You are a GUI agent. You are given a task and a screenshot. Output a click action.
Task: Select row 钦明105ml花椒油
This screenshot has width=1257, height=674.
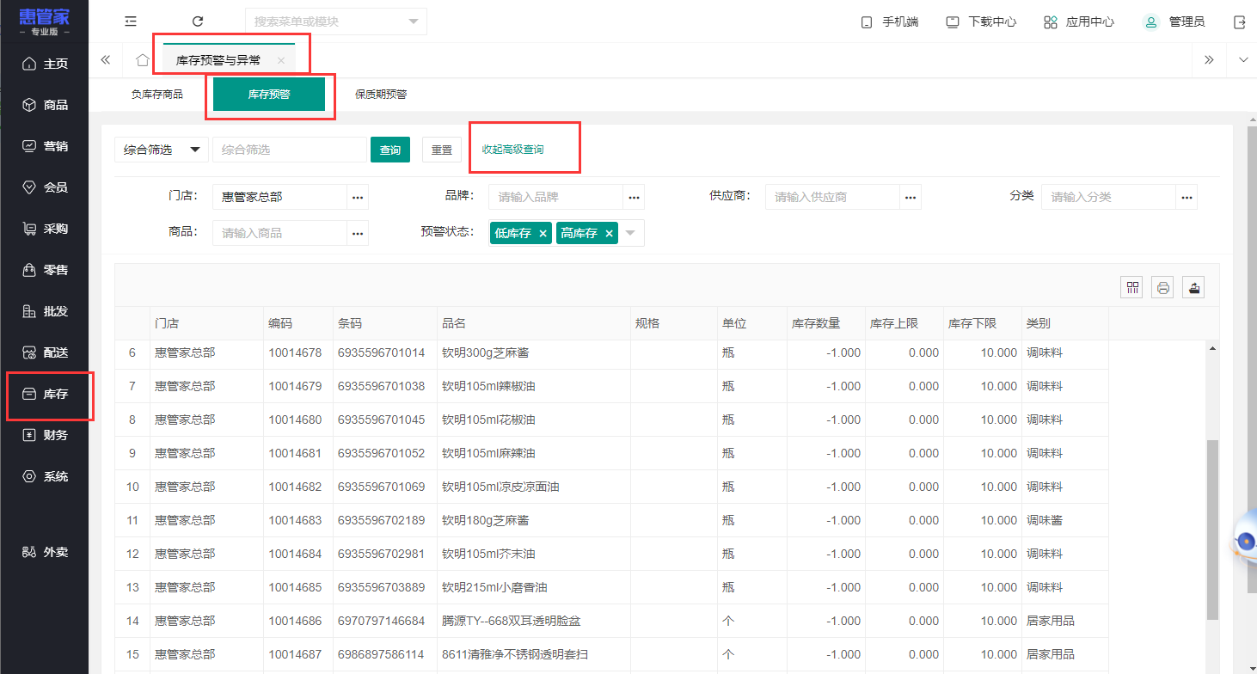point(611,420)
